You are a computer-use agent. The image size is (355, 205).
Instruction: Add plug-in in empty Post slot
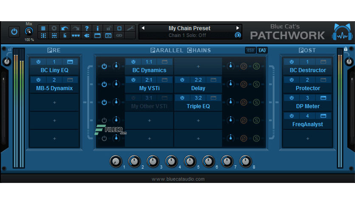pos(308,139)
